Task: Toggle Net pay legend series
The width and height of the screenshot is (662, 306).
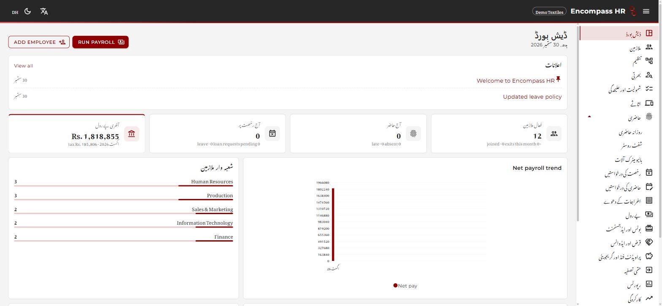Action: click(405, 286)
